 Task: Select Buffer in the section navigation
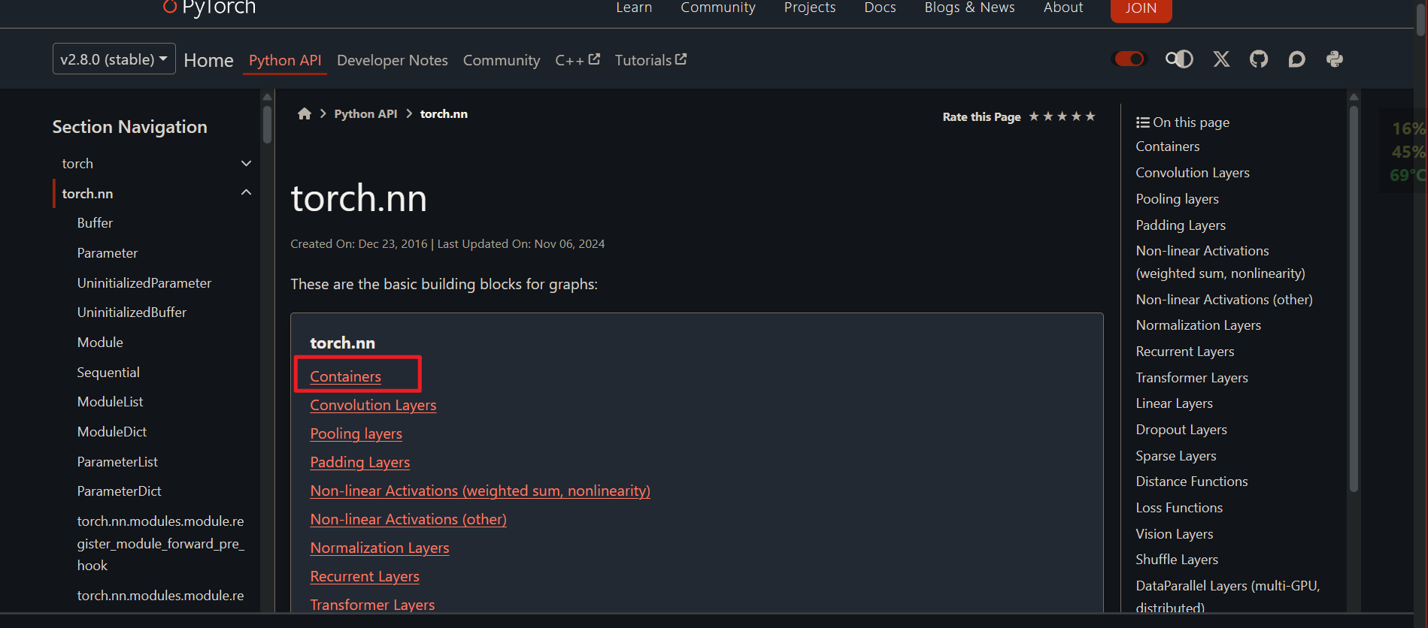pos(95,223)
